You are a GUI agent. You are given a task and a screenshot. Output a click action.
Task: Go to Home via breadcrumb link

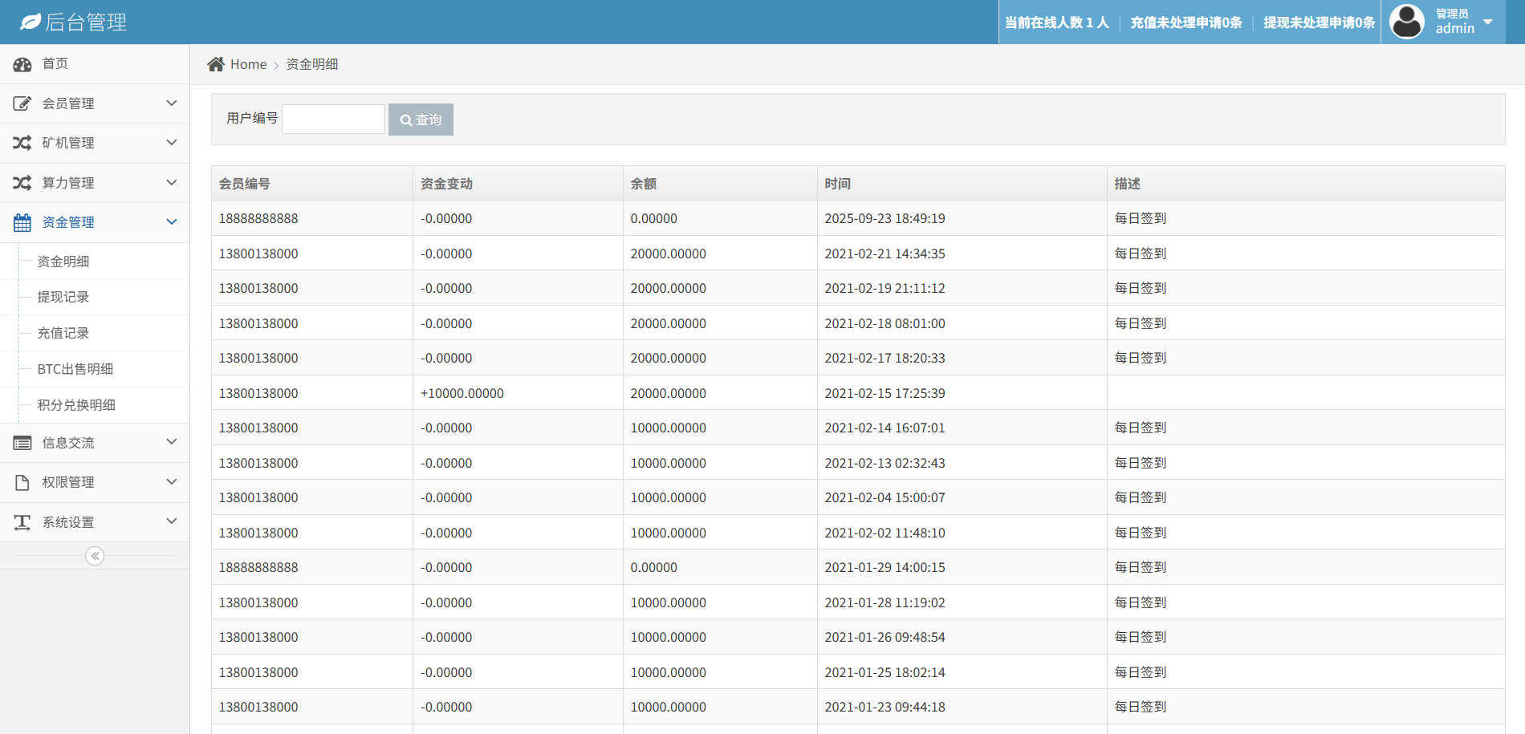click(x=248, y=64)
